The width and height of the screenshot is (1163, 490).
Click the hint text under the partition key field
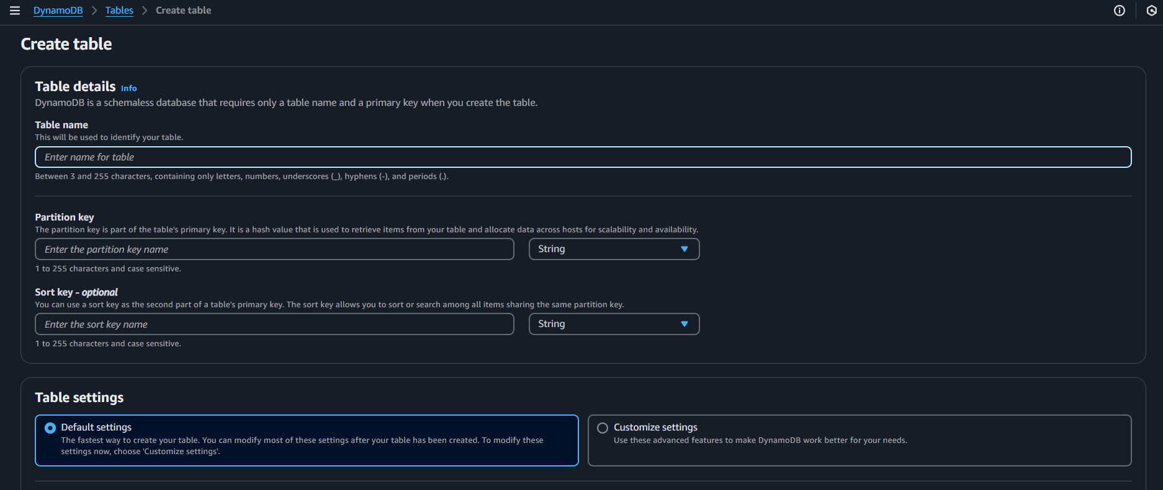[108, 269]
